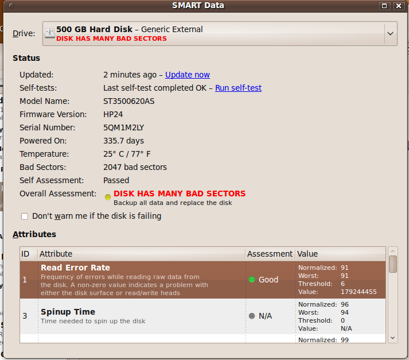Toggle 'Don't warn me if the disk is failing'

25,216
